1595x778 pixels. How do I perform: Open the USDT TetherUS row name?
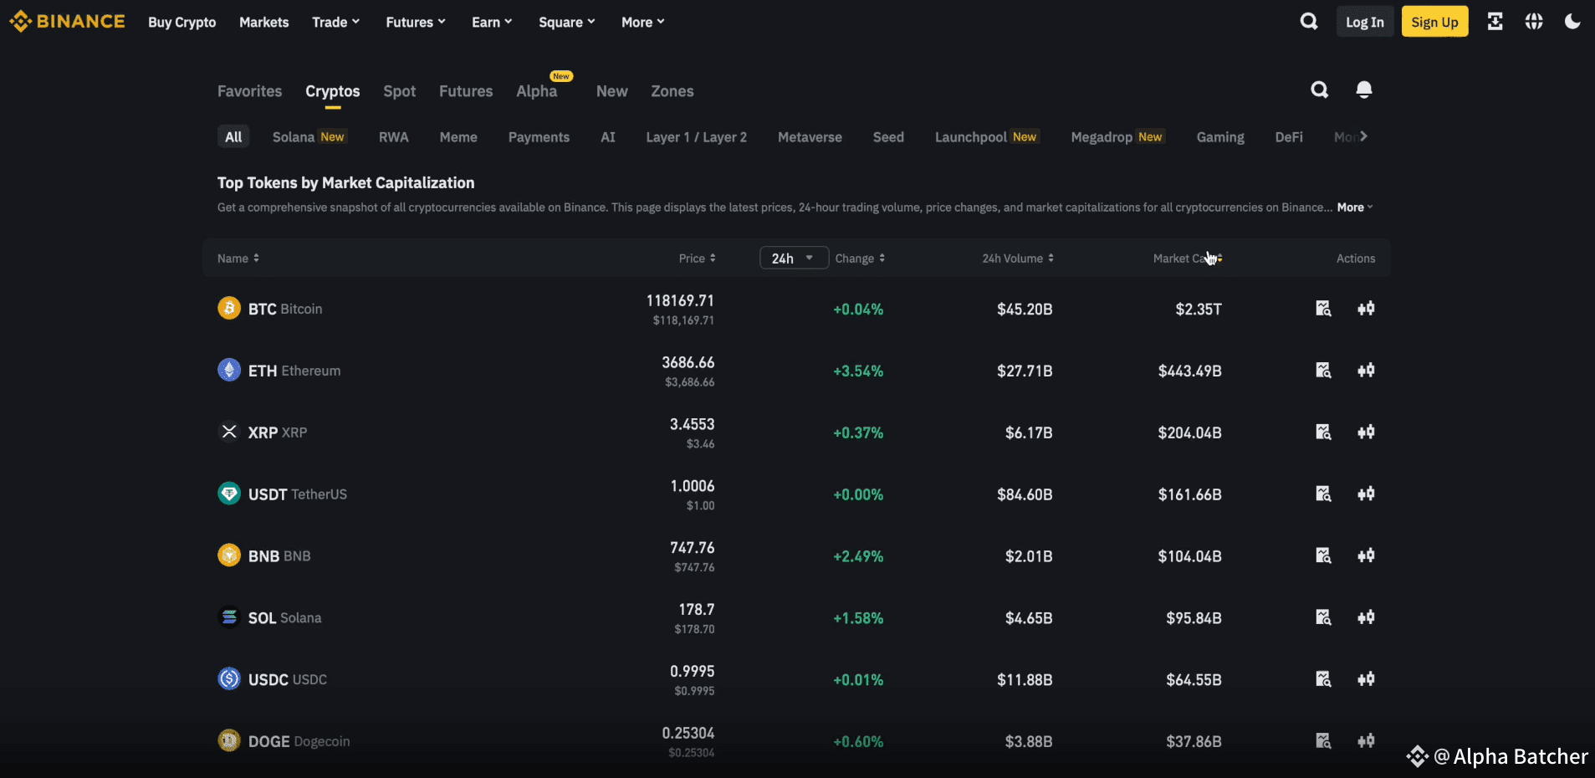(298, 494)
